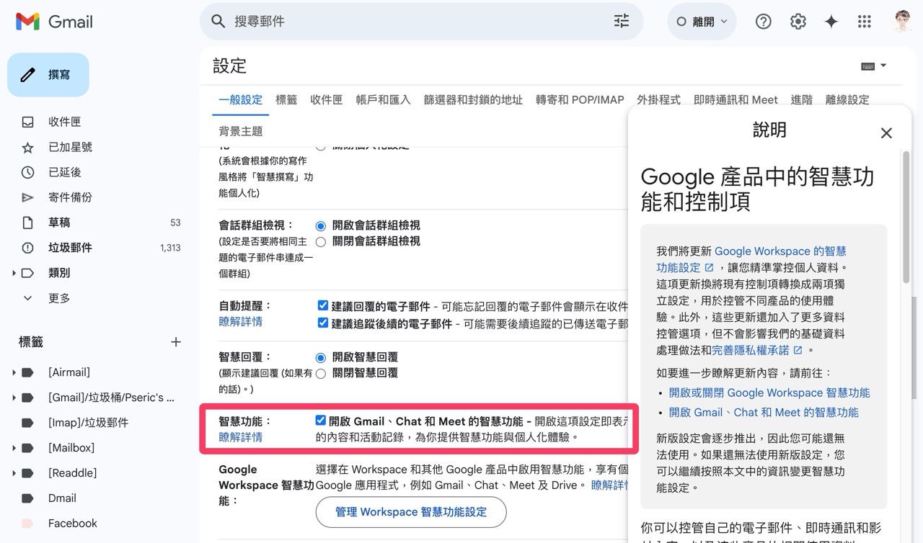
Task: Switch to 轉寄和 POP/IMAP tab
Action: point(580,100)
